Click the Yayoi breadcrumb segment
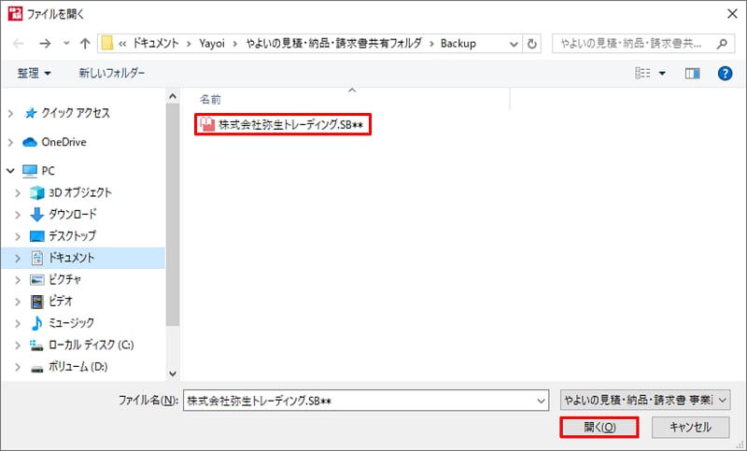 (x=212, y=43)
